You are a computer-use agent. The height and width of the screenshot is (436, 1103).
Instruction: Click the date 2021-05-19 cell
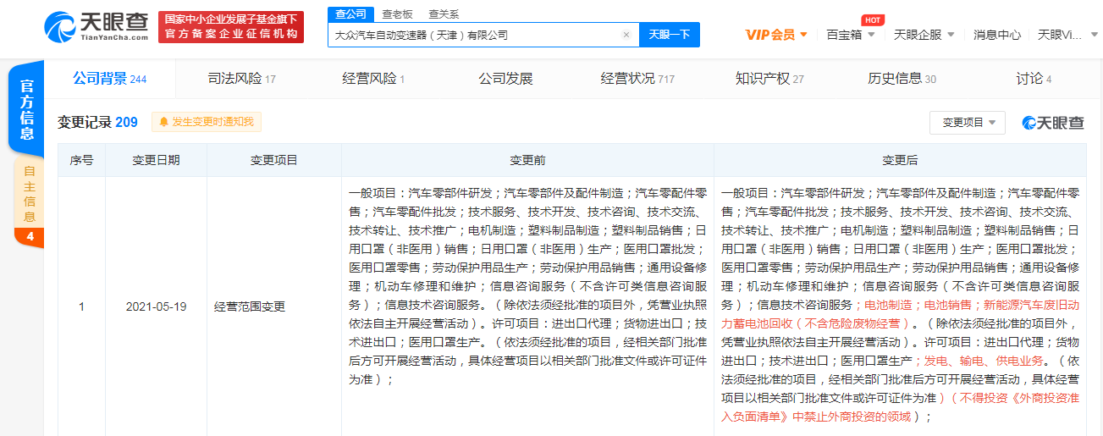tap(156, 306)
